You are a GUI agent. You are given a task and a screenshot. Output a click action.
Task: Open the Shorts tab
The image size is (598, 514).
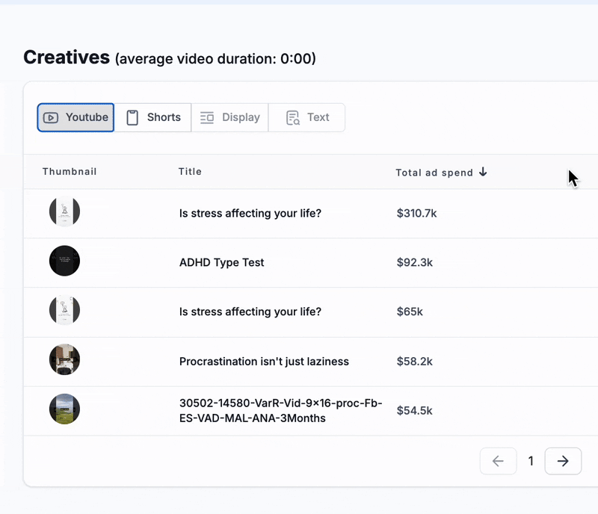coord(153,117)
